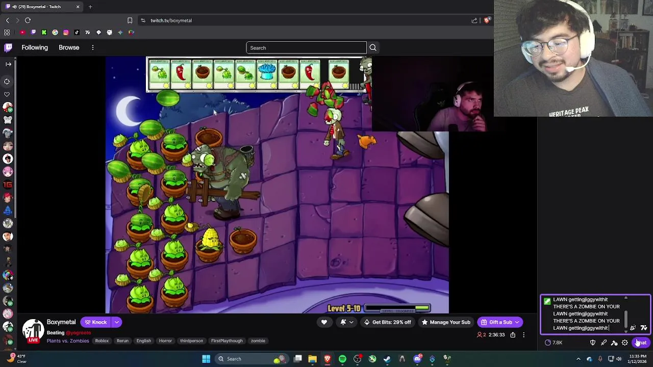Select the Boxymetal - Twitch tab
Screen dimensions: 653x367
pyautogui.click(x=42, y=7)
